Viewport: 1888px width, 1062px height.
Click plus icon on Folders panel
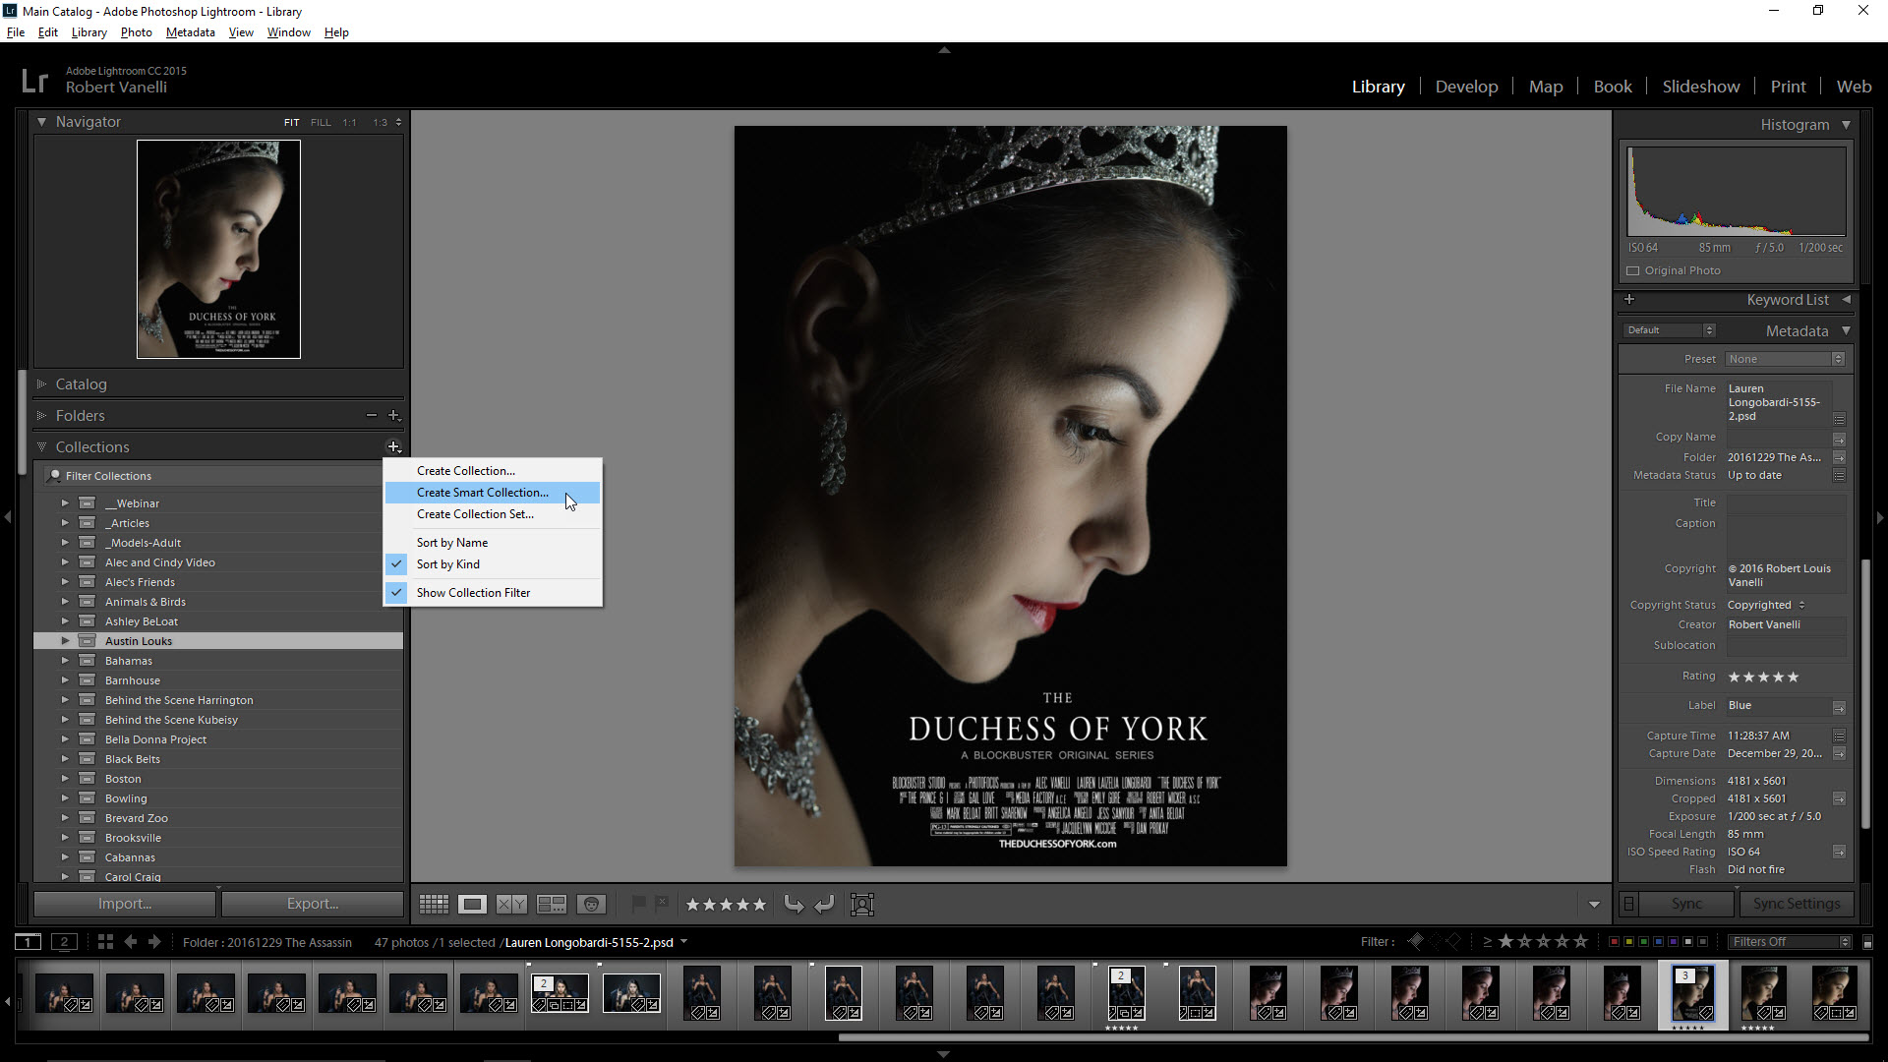[393, 416]
